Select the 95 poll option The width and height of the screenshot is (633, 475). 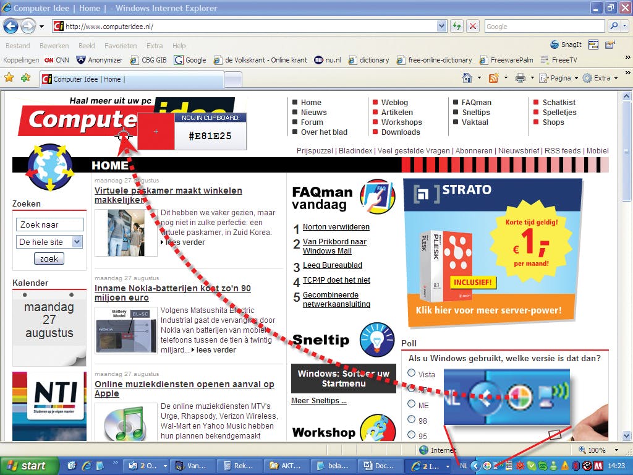click(411, 435)
